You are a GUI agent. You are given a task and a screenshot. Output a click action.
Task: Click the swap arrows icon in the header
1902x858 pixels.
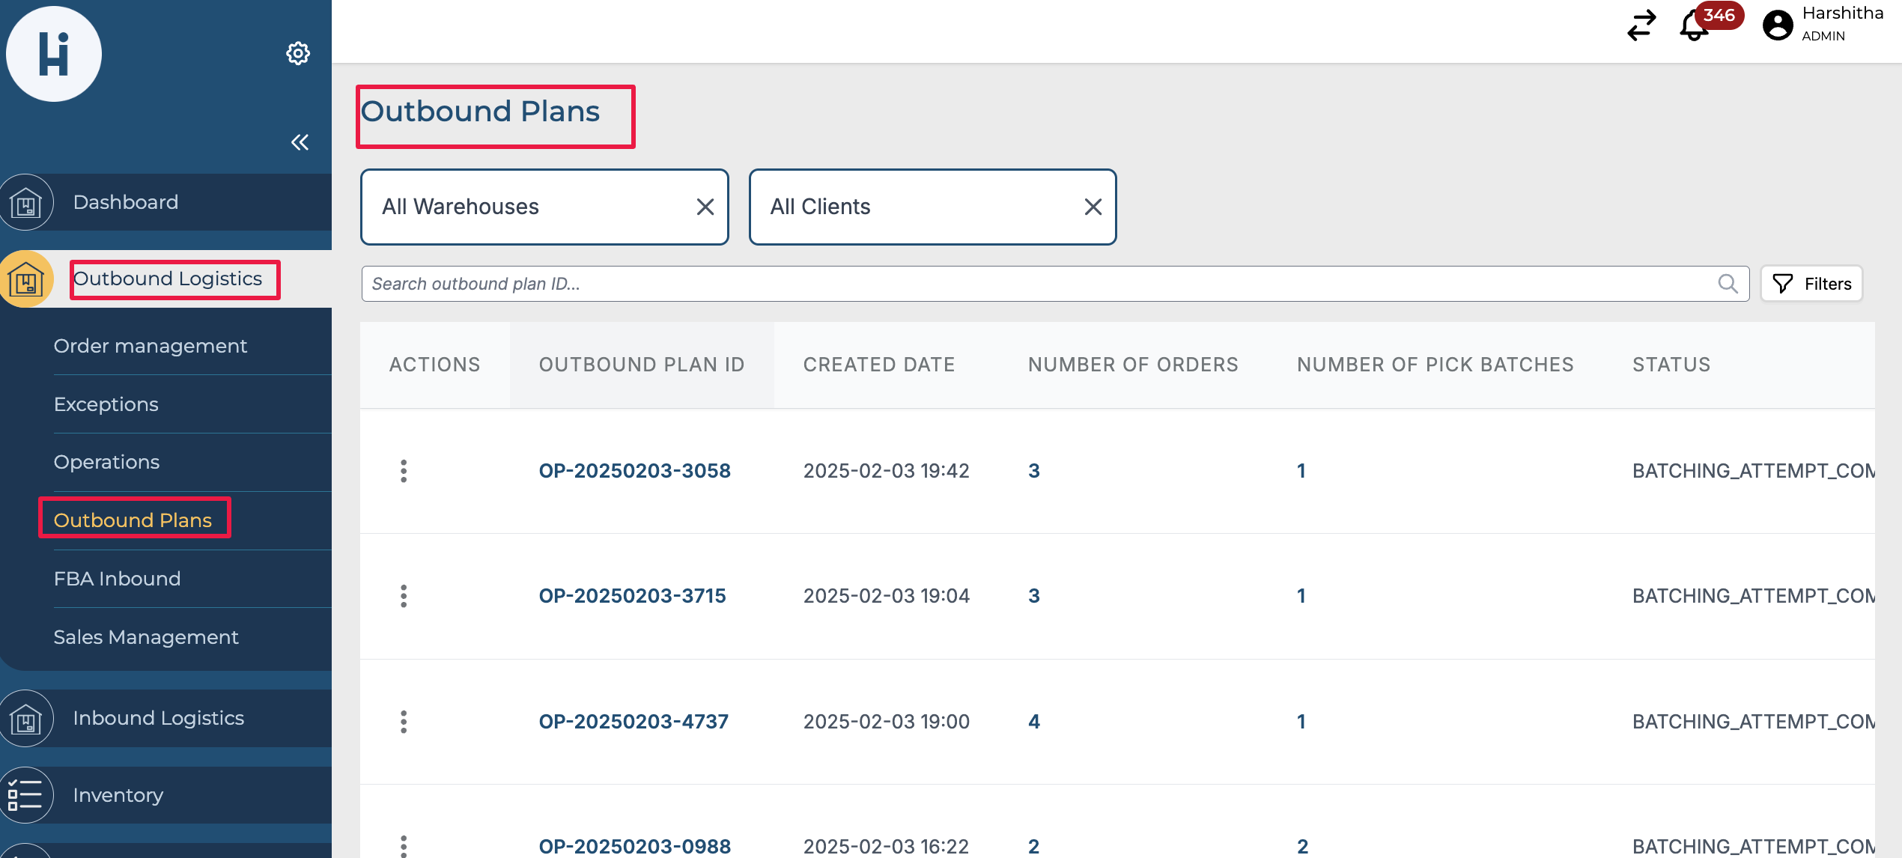(1641, 25)
